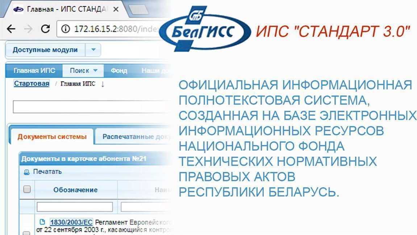The image size is (417, 235).
Task: Click the printer icon beside Печатать
Action: pos(26,172)
